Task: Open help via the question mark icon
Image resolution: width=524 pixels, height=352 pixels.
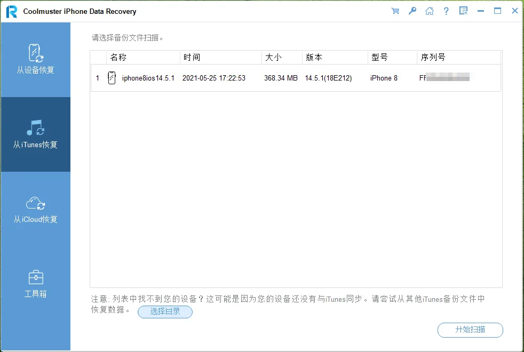Action: coord(447,10)
